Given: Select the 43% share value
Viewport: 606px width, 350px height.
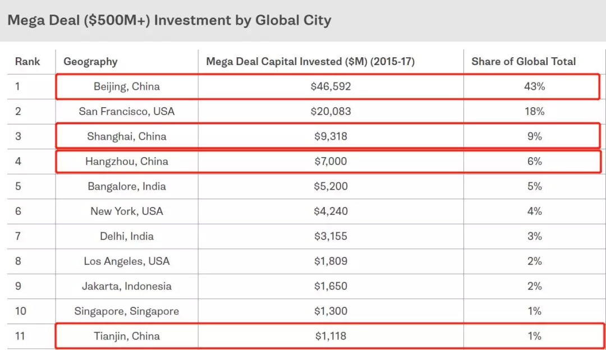Looking at the screenshot, I should coord(534,86).
